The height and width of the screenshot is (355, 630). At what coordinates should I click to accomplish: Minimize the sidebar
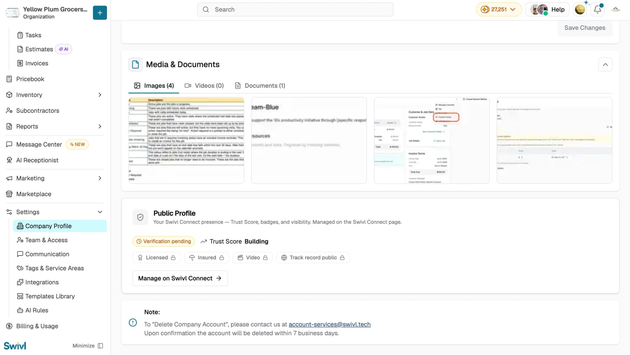click(88, 346)
